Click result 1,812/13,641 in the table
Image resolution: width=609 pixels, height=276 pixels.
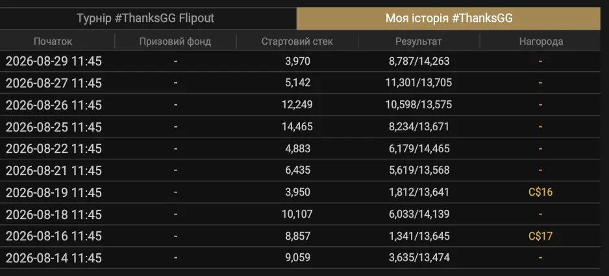[x=419, y=192]
